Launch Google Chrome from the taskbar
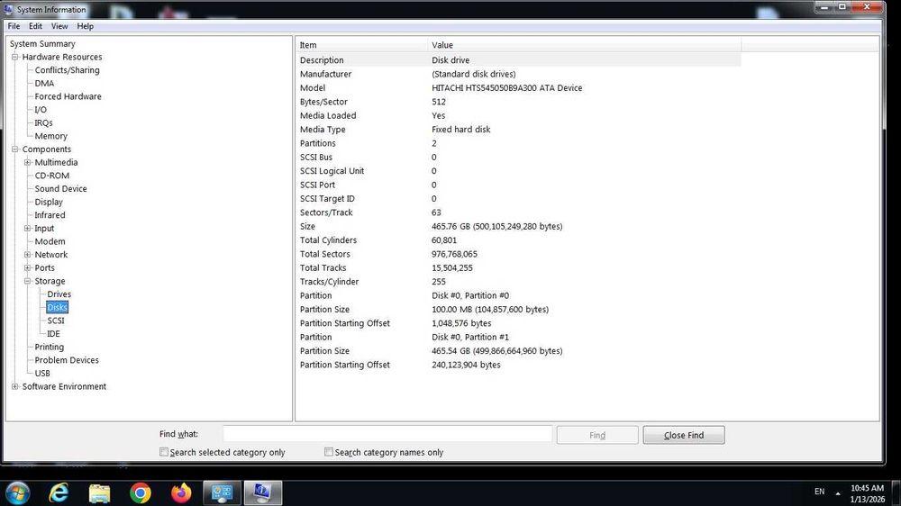This screenshot has height=506, width=901. 141,492
